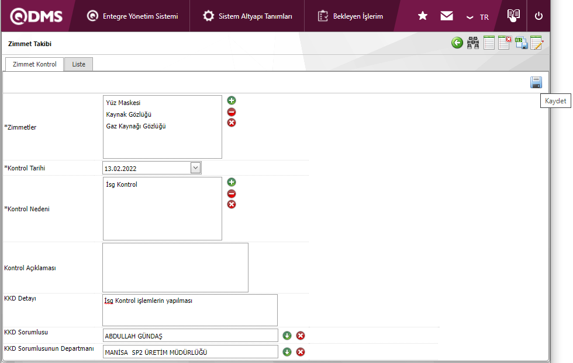
Task: Switch to the Liste tab
Action: (x=78, y=64)
